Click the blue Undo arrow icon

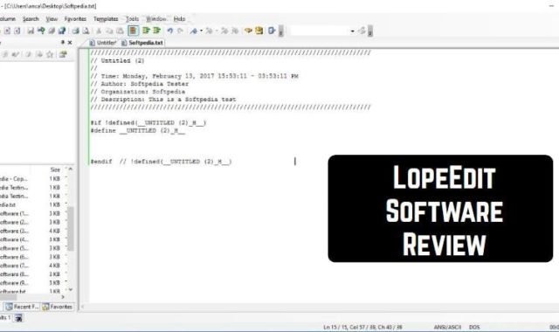[x=170, y=31]
